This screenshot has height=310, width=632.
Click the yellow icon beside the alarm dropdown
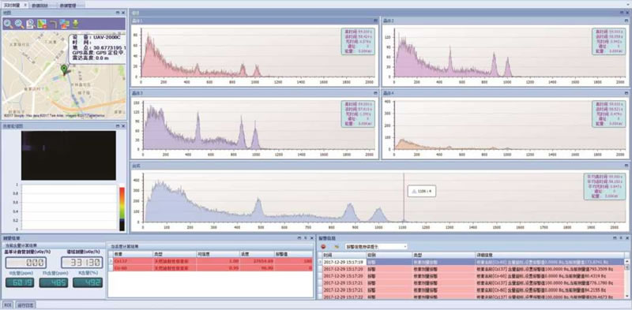coord(337,246)
